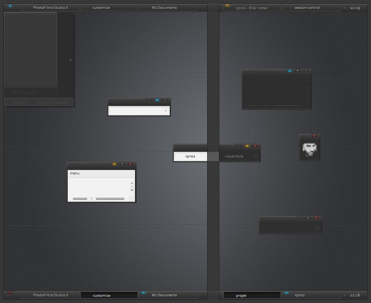Maximize the light menu window
This screenshot has width=371, height=303.
tap(122, 164)
